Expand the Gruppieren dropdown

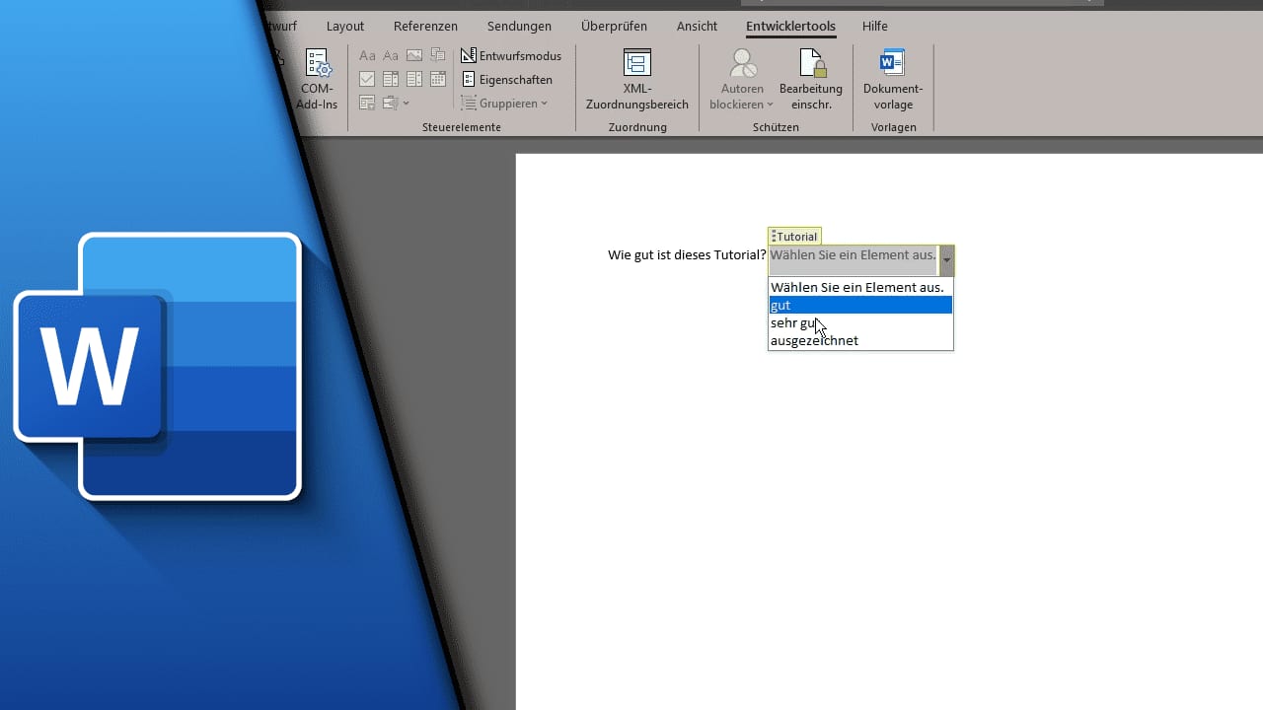click(504, 104)
